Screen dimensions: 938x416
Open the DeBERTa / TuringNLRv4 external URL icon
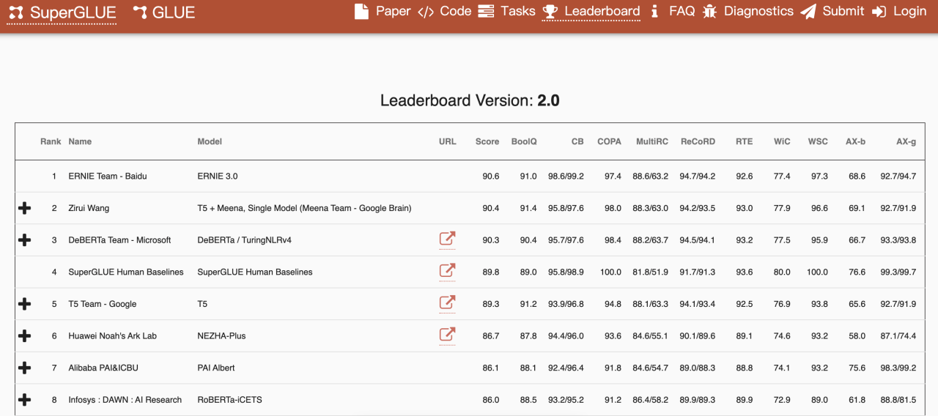[x=447, y=239]
